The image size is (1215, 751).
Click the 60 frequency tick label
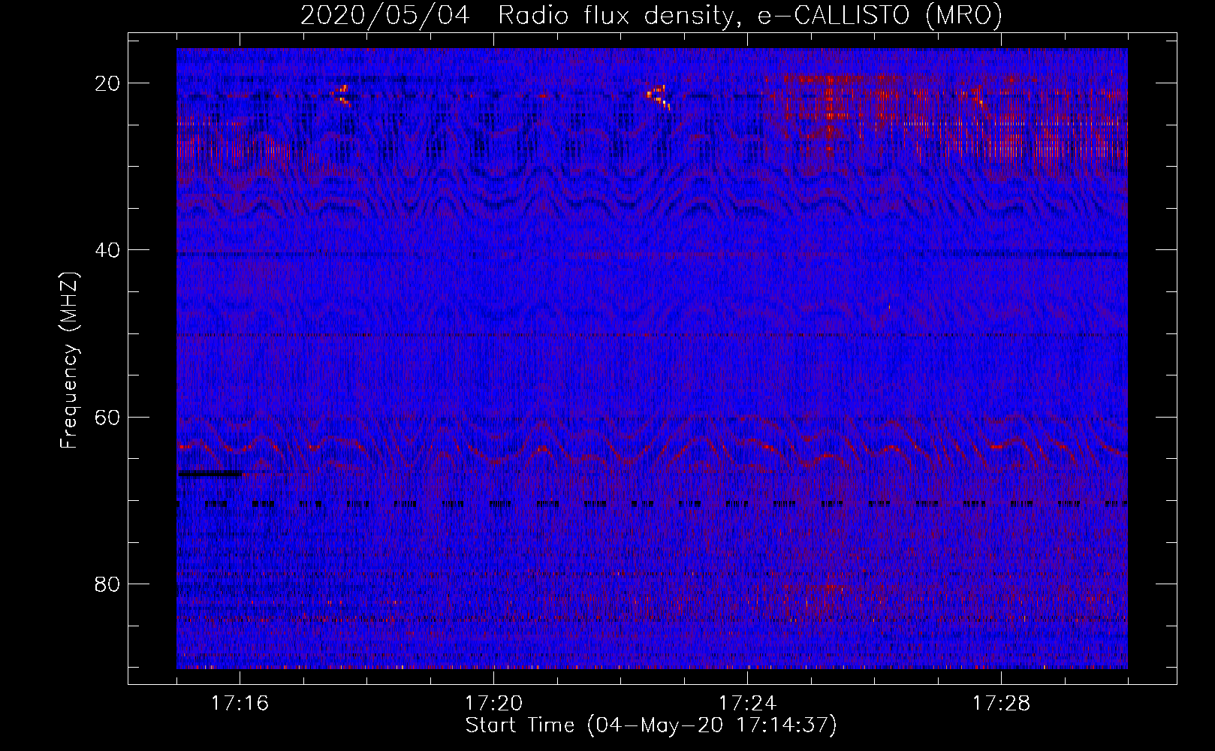(108, 417)
